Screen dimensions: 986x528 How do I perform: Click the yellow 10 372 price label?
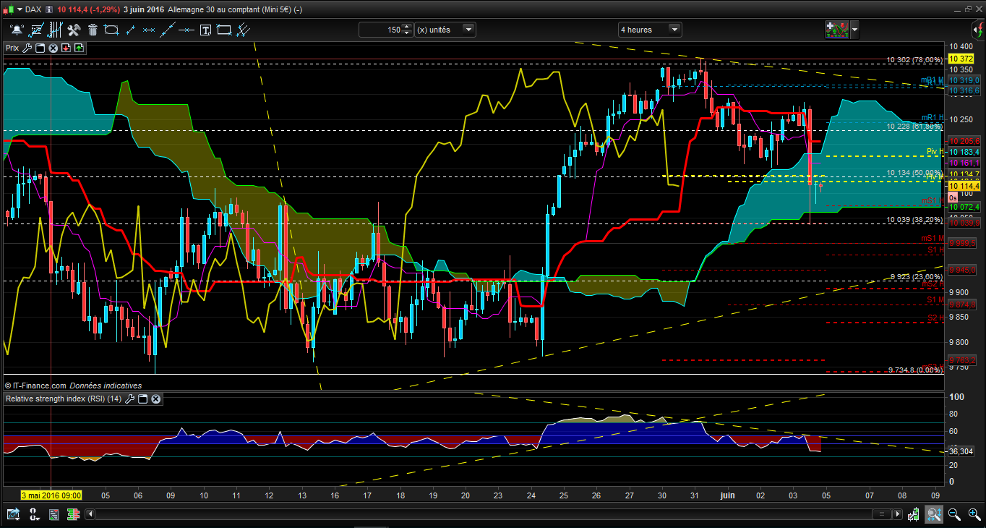tap(960, 59)
